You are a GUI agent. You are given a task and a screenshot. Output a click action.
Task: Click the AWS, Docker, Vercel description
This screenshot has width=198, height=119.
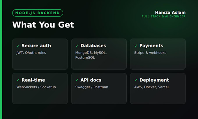151,87
